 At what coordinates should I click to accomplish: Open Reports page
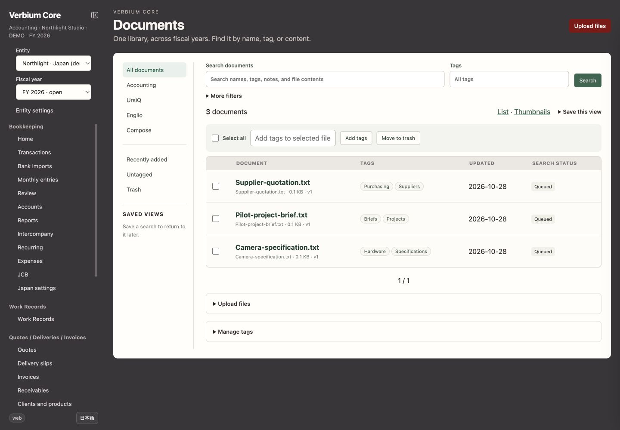click(28, 220)
